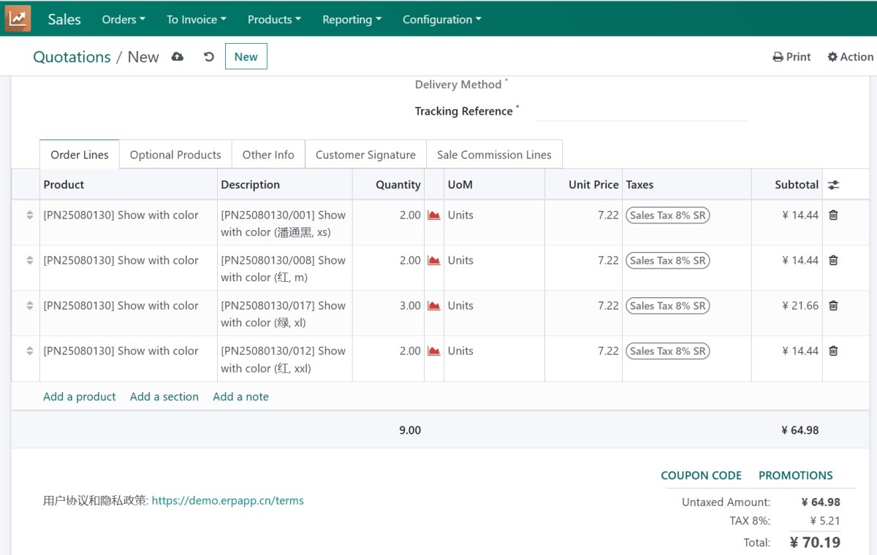The width and height of the screenshot is (877, 555).
Task: Open forecast chart icon on second order line
Action: pyautogui.click(x=434, y=261)
